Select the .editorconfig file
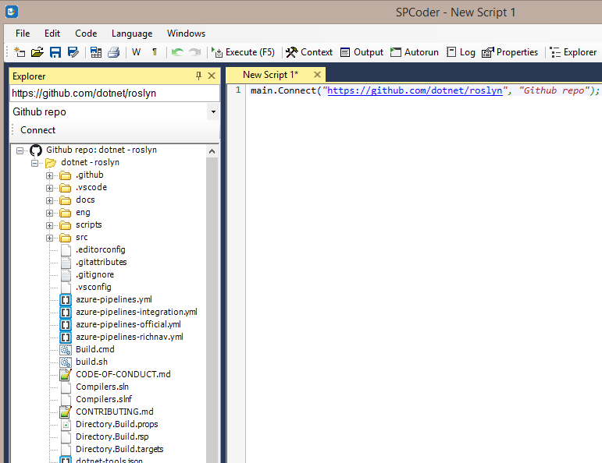Viewport: 602px width, 463px height. (x=101, y=249)
